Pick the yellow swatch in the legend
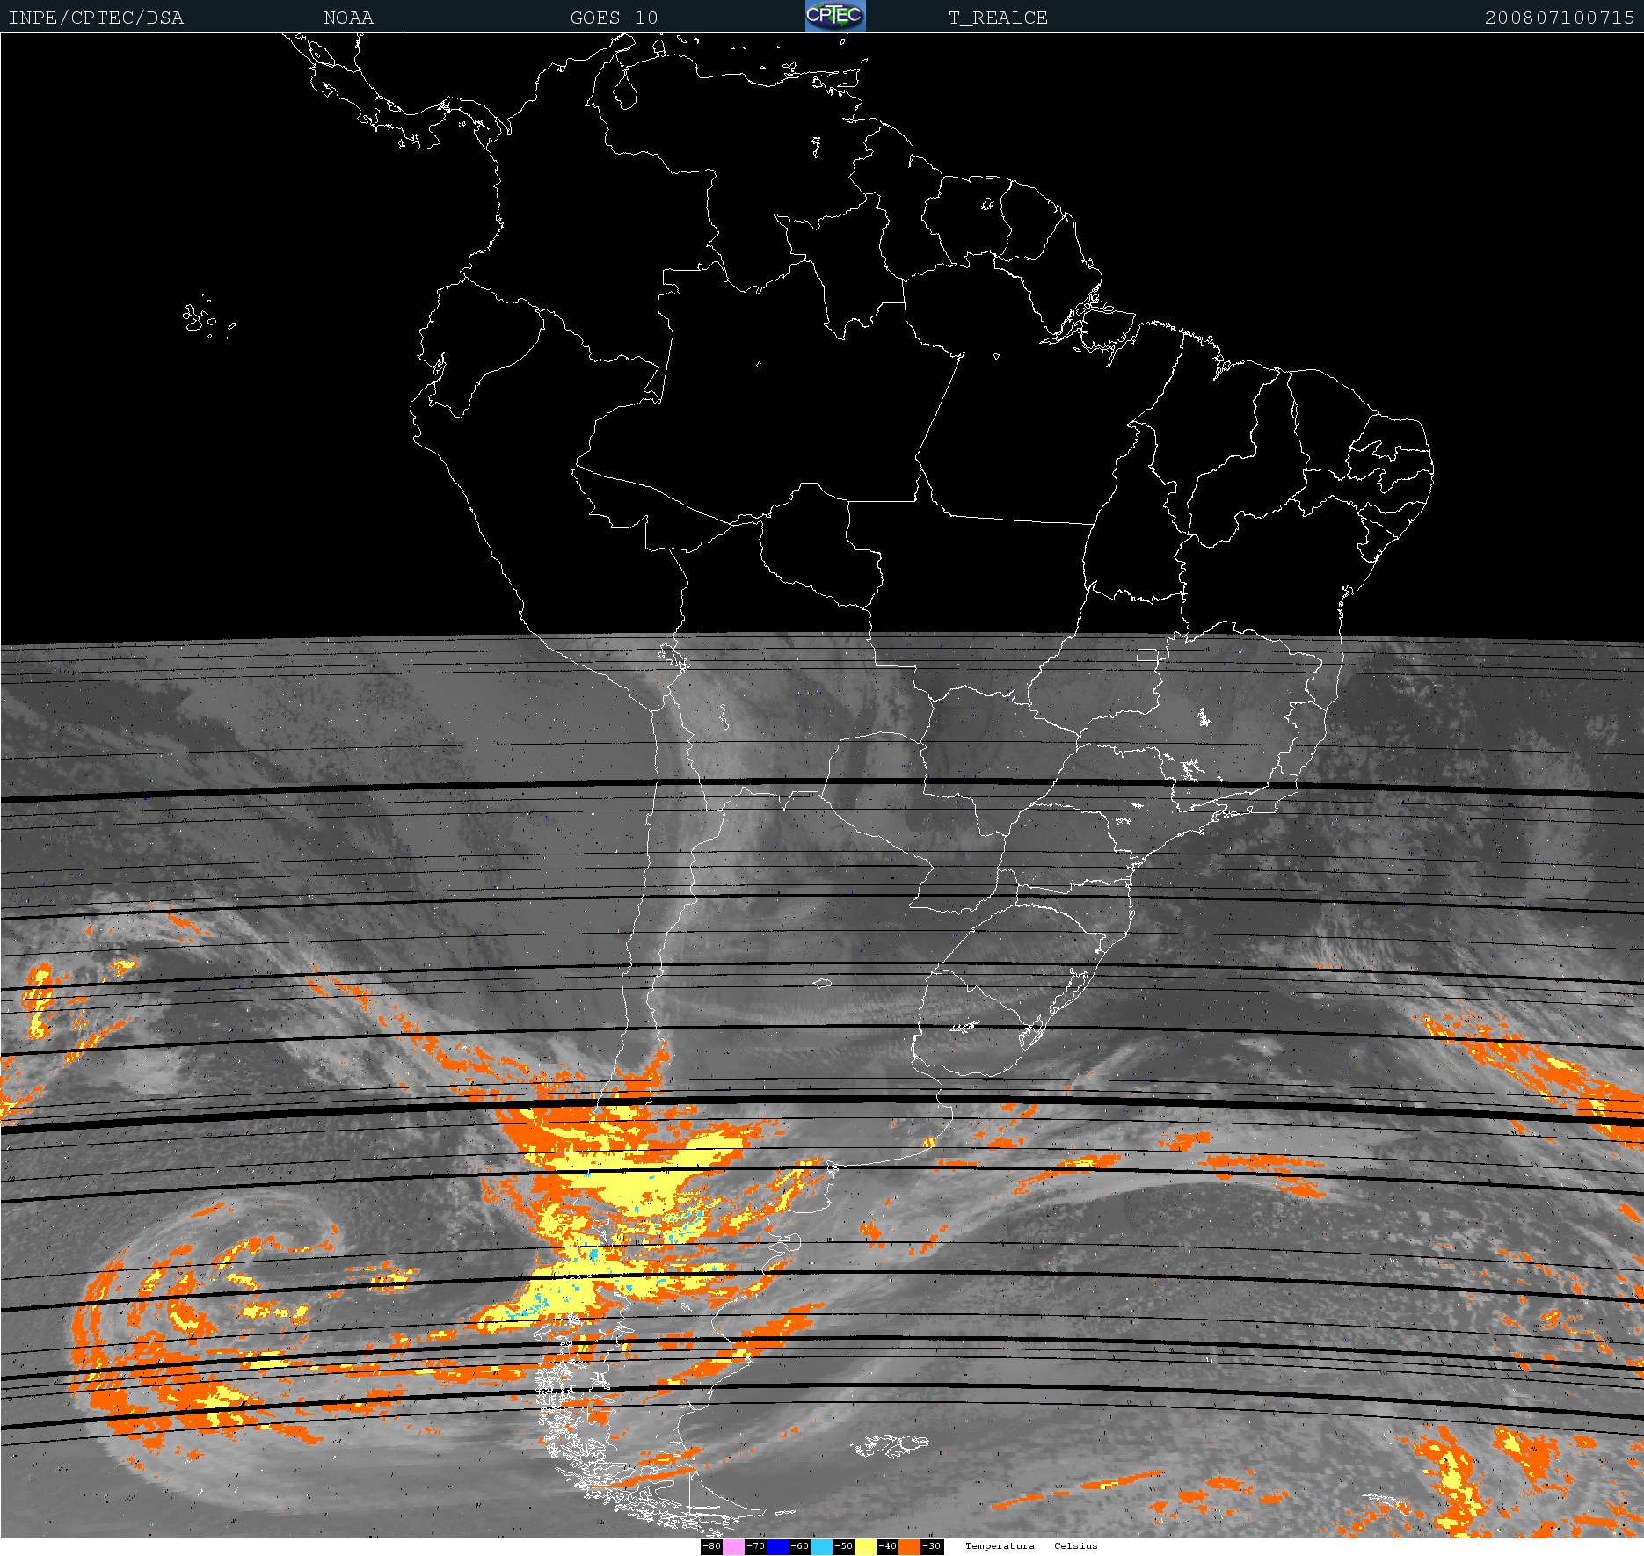The width and height of the screenshot is (1644, 1556). (865, 1546)
